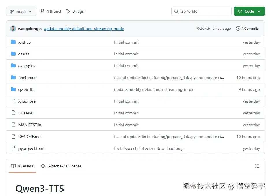The width and height of the screenshot is (271, 196).
Task: Open the LICENSE row Initial commit message
Action: [126, 113]
